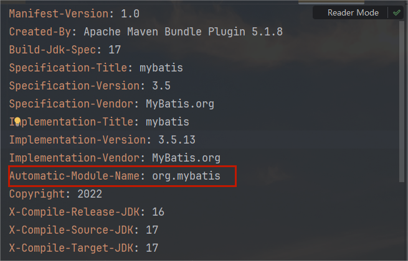The height and width of the screenshot is (261, 408).
Task: Toggle Reader Mode in the editor
Action: pyautogui.click(x=353, y=12)
